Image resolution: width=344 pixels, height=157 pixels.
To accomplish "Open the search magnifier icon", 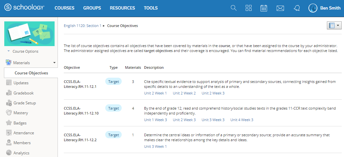I will point(233,8).
